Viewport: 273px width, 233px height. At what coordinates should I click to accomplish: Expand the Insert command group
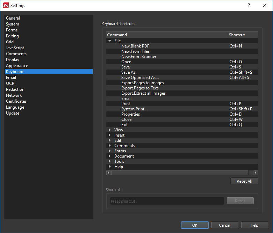110,135
